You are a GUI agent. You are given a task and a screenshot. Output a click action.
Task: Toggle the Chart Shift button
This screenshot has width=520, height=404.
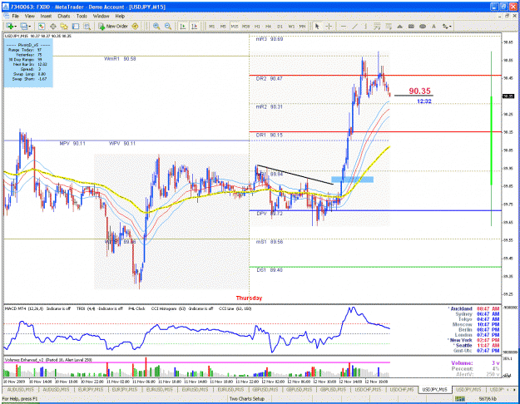(x=195, y=26)
